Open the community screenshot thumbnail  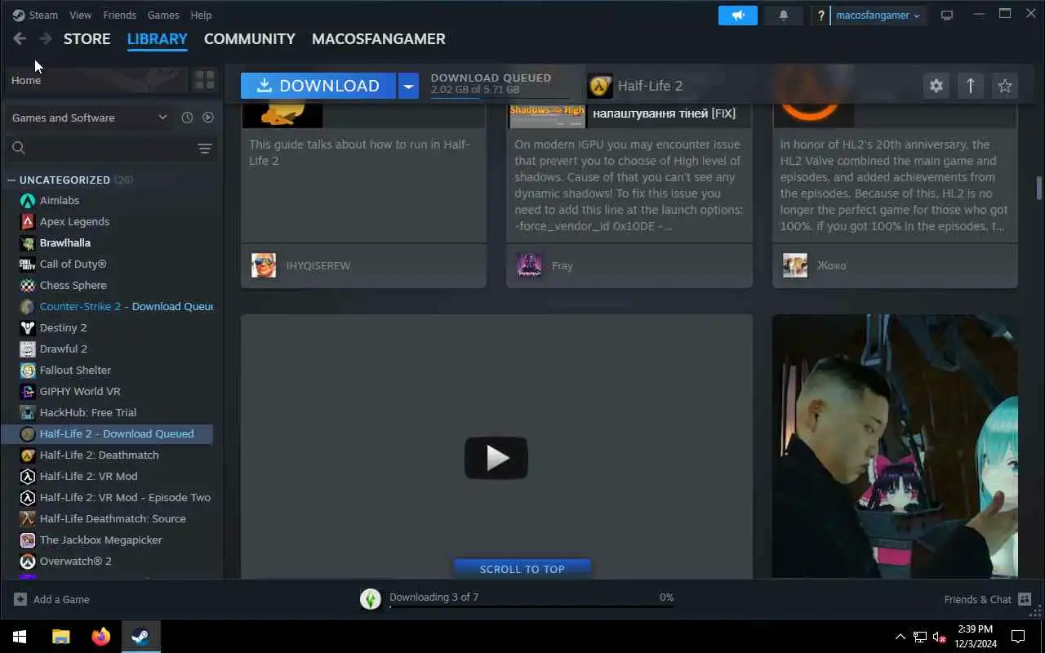pos(895,446)
